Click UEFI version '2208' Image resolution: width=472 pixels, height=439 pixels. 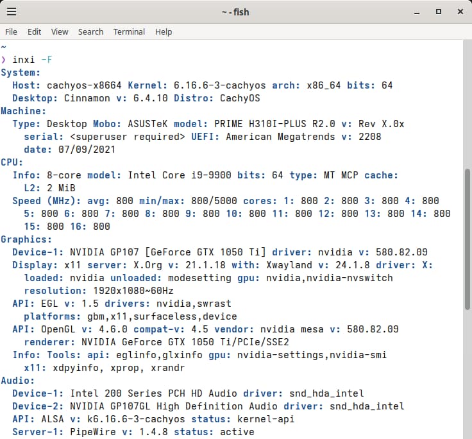coord(369,137)
